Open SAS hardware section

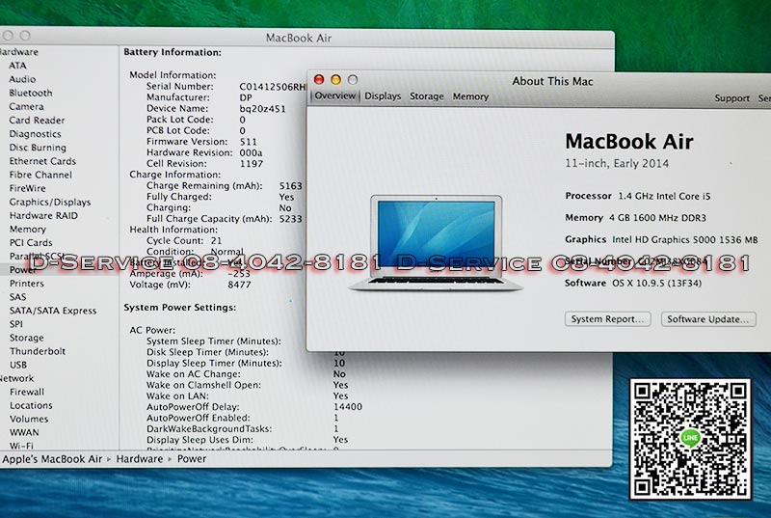pyautogui.click(x=17, y=297)
